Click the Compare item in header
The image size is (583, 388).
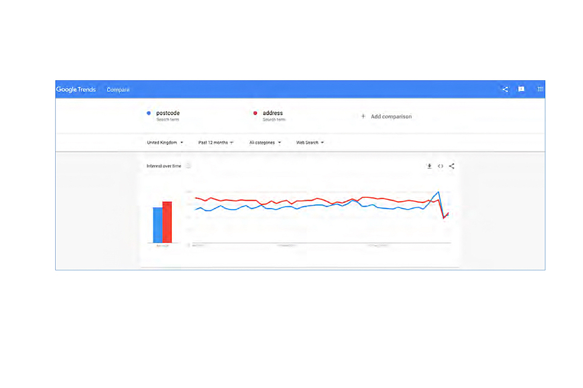[x=118, y=90]
